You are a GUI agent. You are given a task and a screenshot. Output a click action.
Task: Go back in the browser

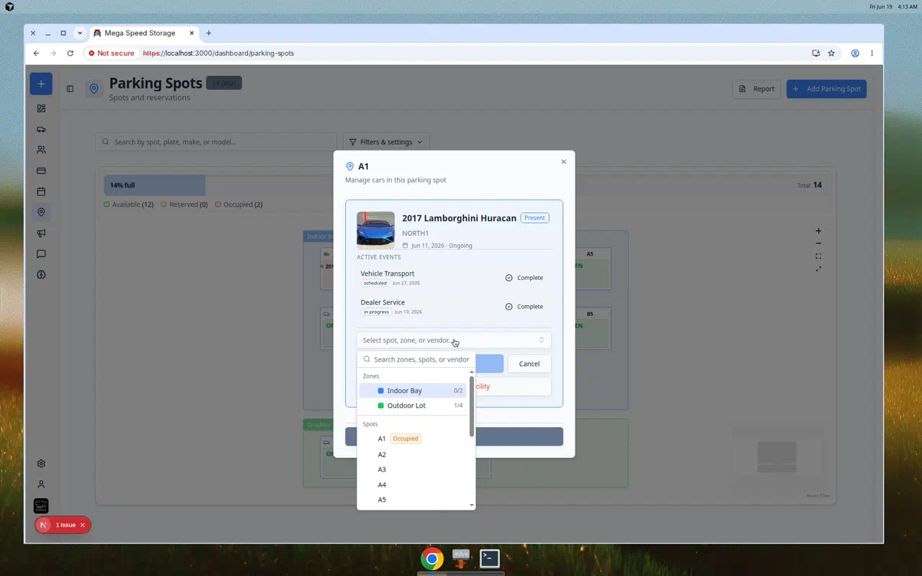(37, 53)
